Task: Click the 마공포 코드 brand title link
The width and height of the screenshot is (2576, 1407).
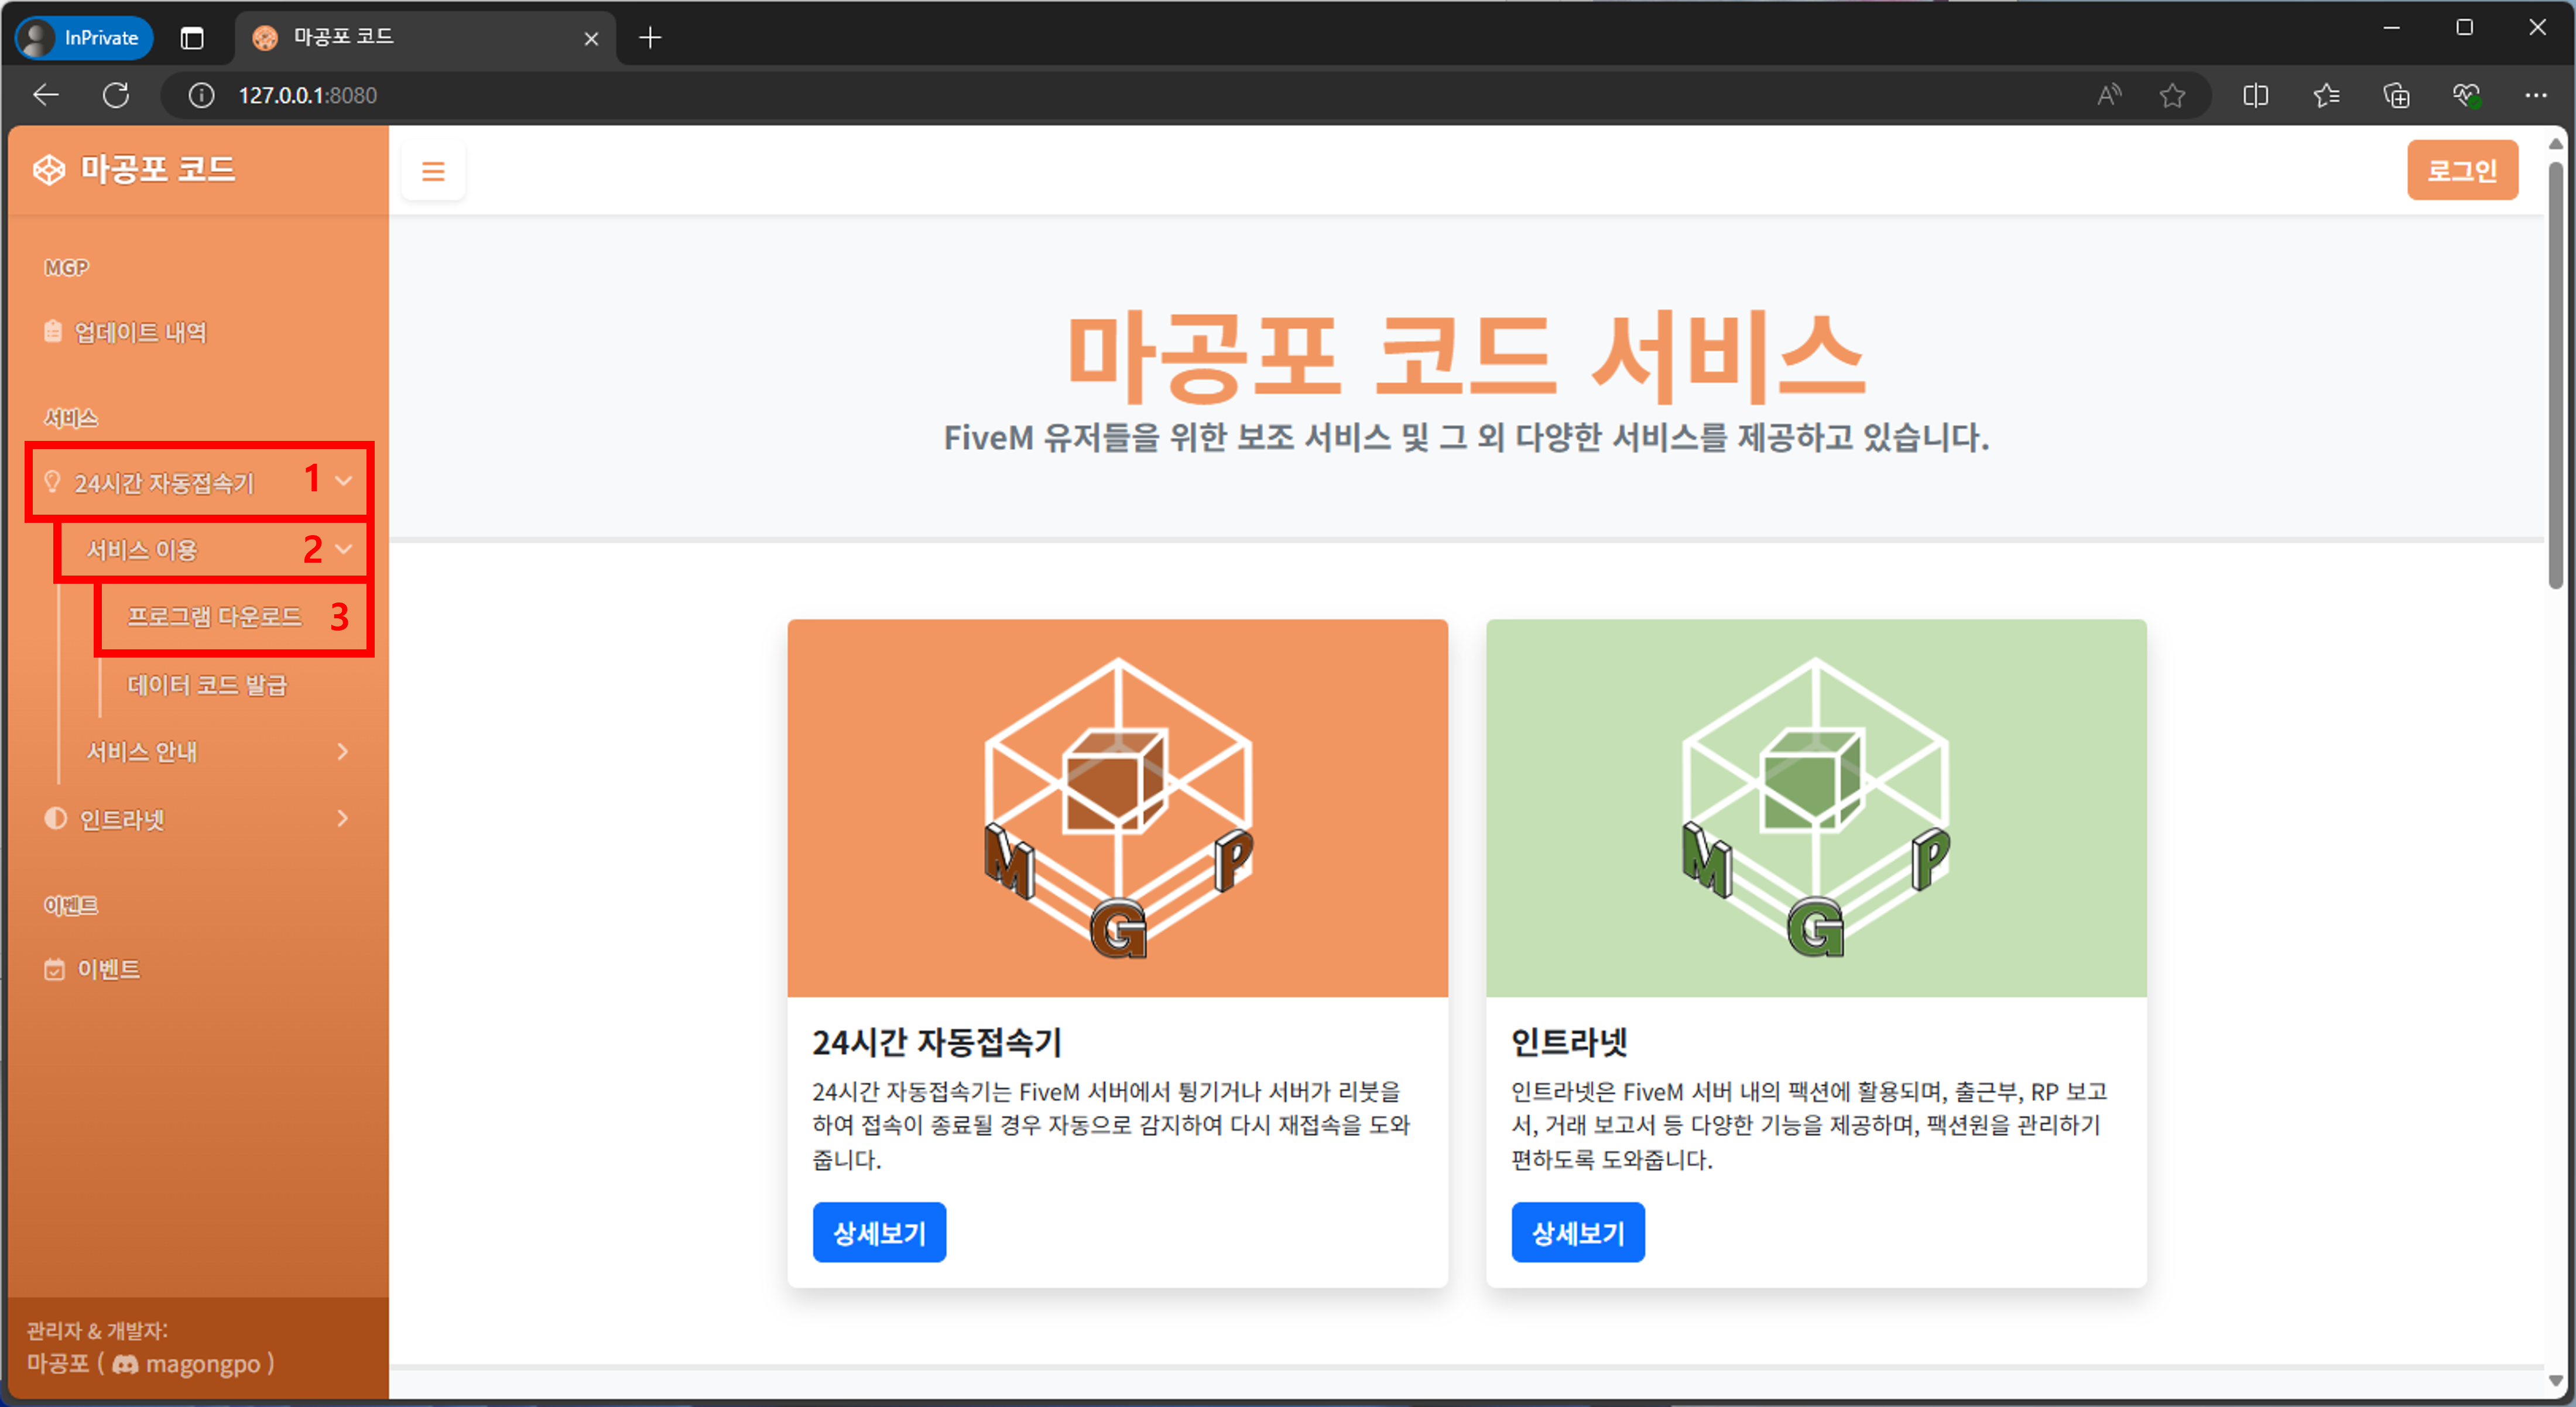Action: [157, 169]
